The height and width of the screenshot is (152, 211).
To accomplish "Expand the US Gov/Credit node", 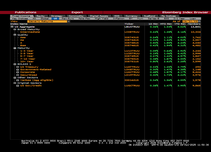I will 17,86.
